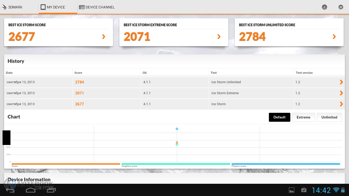Open the recent apps icon
The height and width of the screenshot is (196, 349).
[x=51, y=190]
